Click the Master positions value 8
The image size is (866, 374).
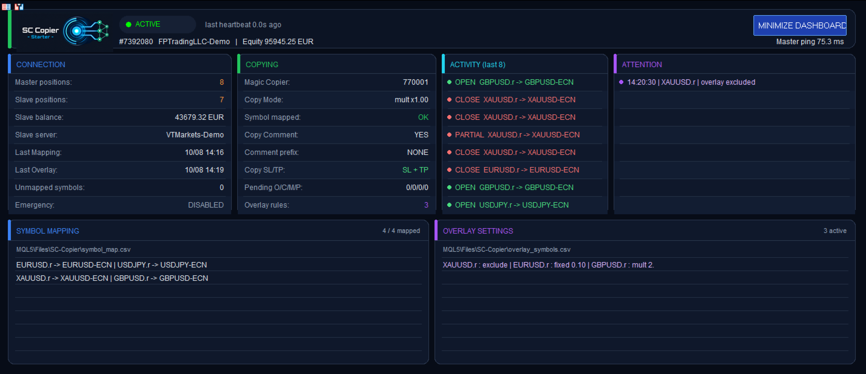221,82
